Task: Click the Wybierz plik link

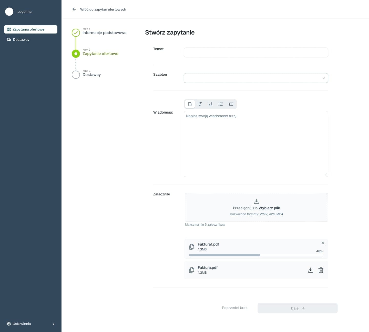Action: point(269,208)
